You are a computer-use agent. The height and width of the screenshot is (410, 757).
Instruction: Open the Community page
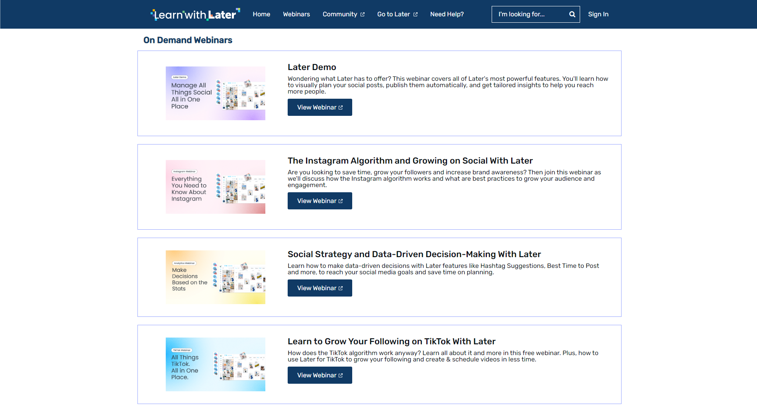pos(341,14)
